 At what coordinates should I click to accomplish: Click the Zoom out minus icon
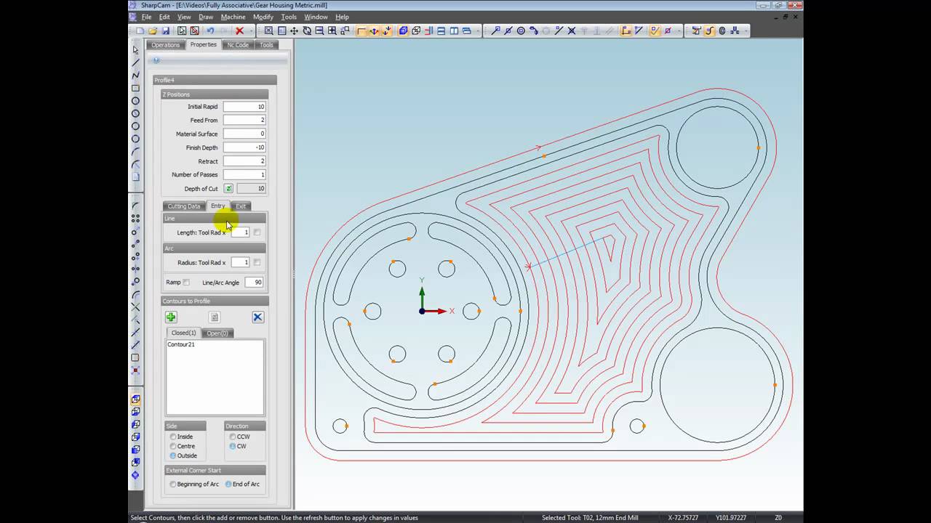coord(319,31)
